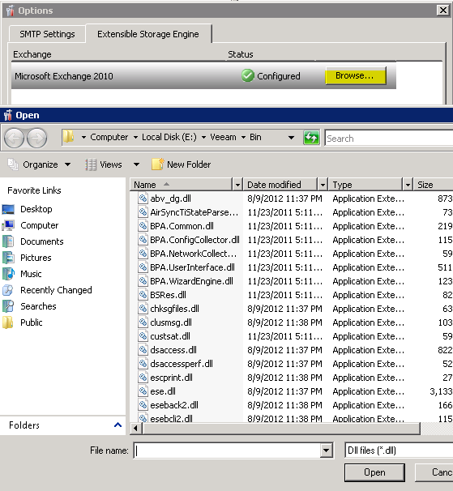Click the green refresh icon beside address bar
The width and height of the screenshot is (453, 491).
pyautogui.click(x=311, y=138)
